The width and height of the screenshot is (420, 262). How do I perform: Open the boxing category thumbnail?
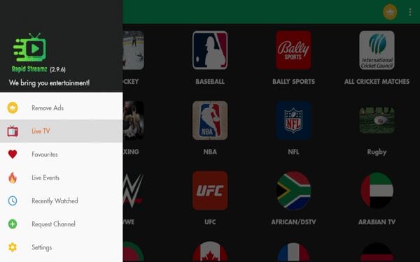click(134, 120)
